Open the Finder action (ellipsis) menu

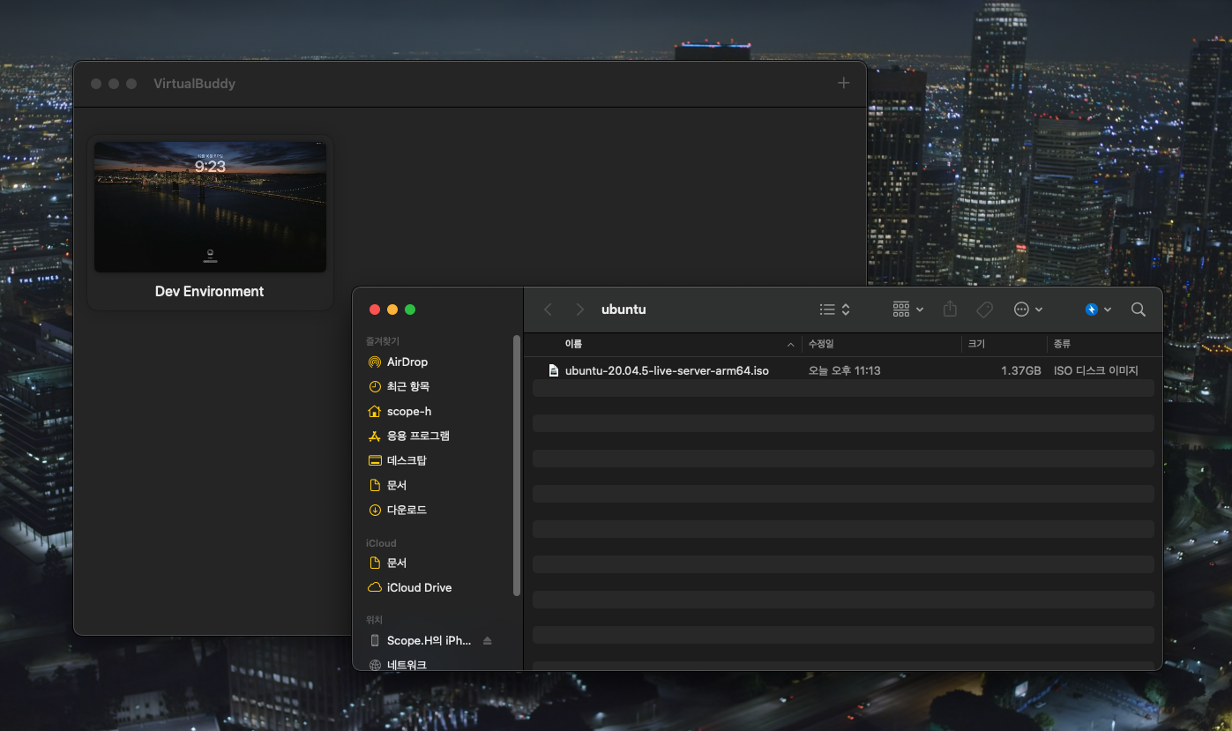(x=1028, y=310)
